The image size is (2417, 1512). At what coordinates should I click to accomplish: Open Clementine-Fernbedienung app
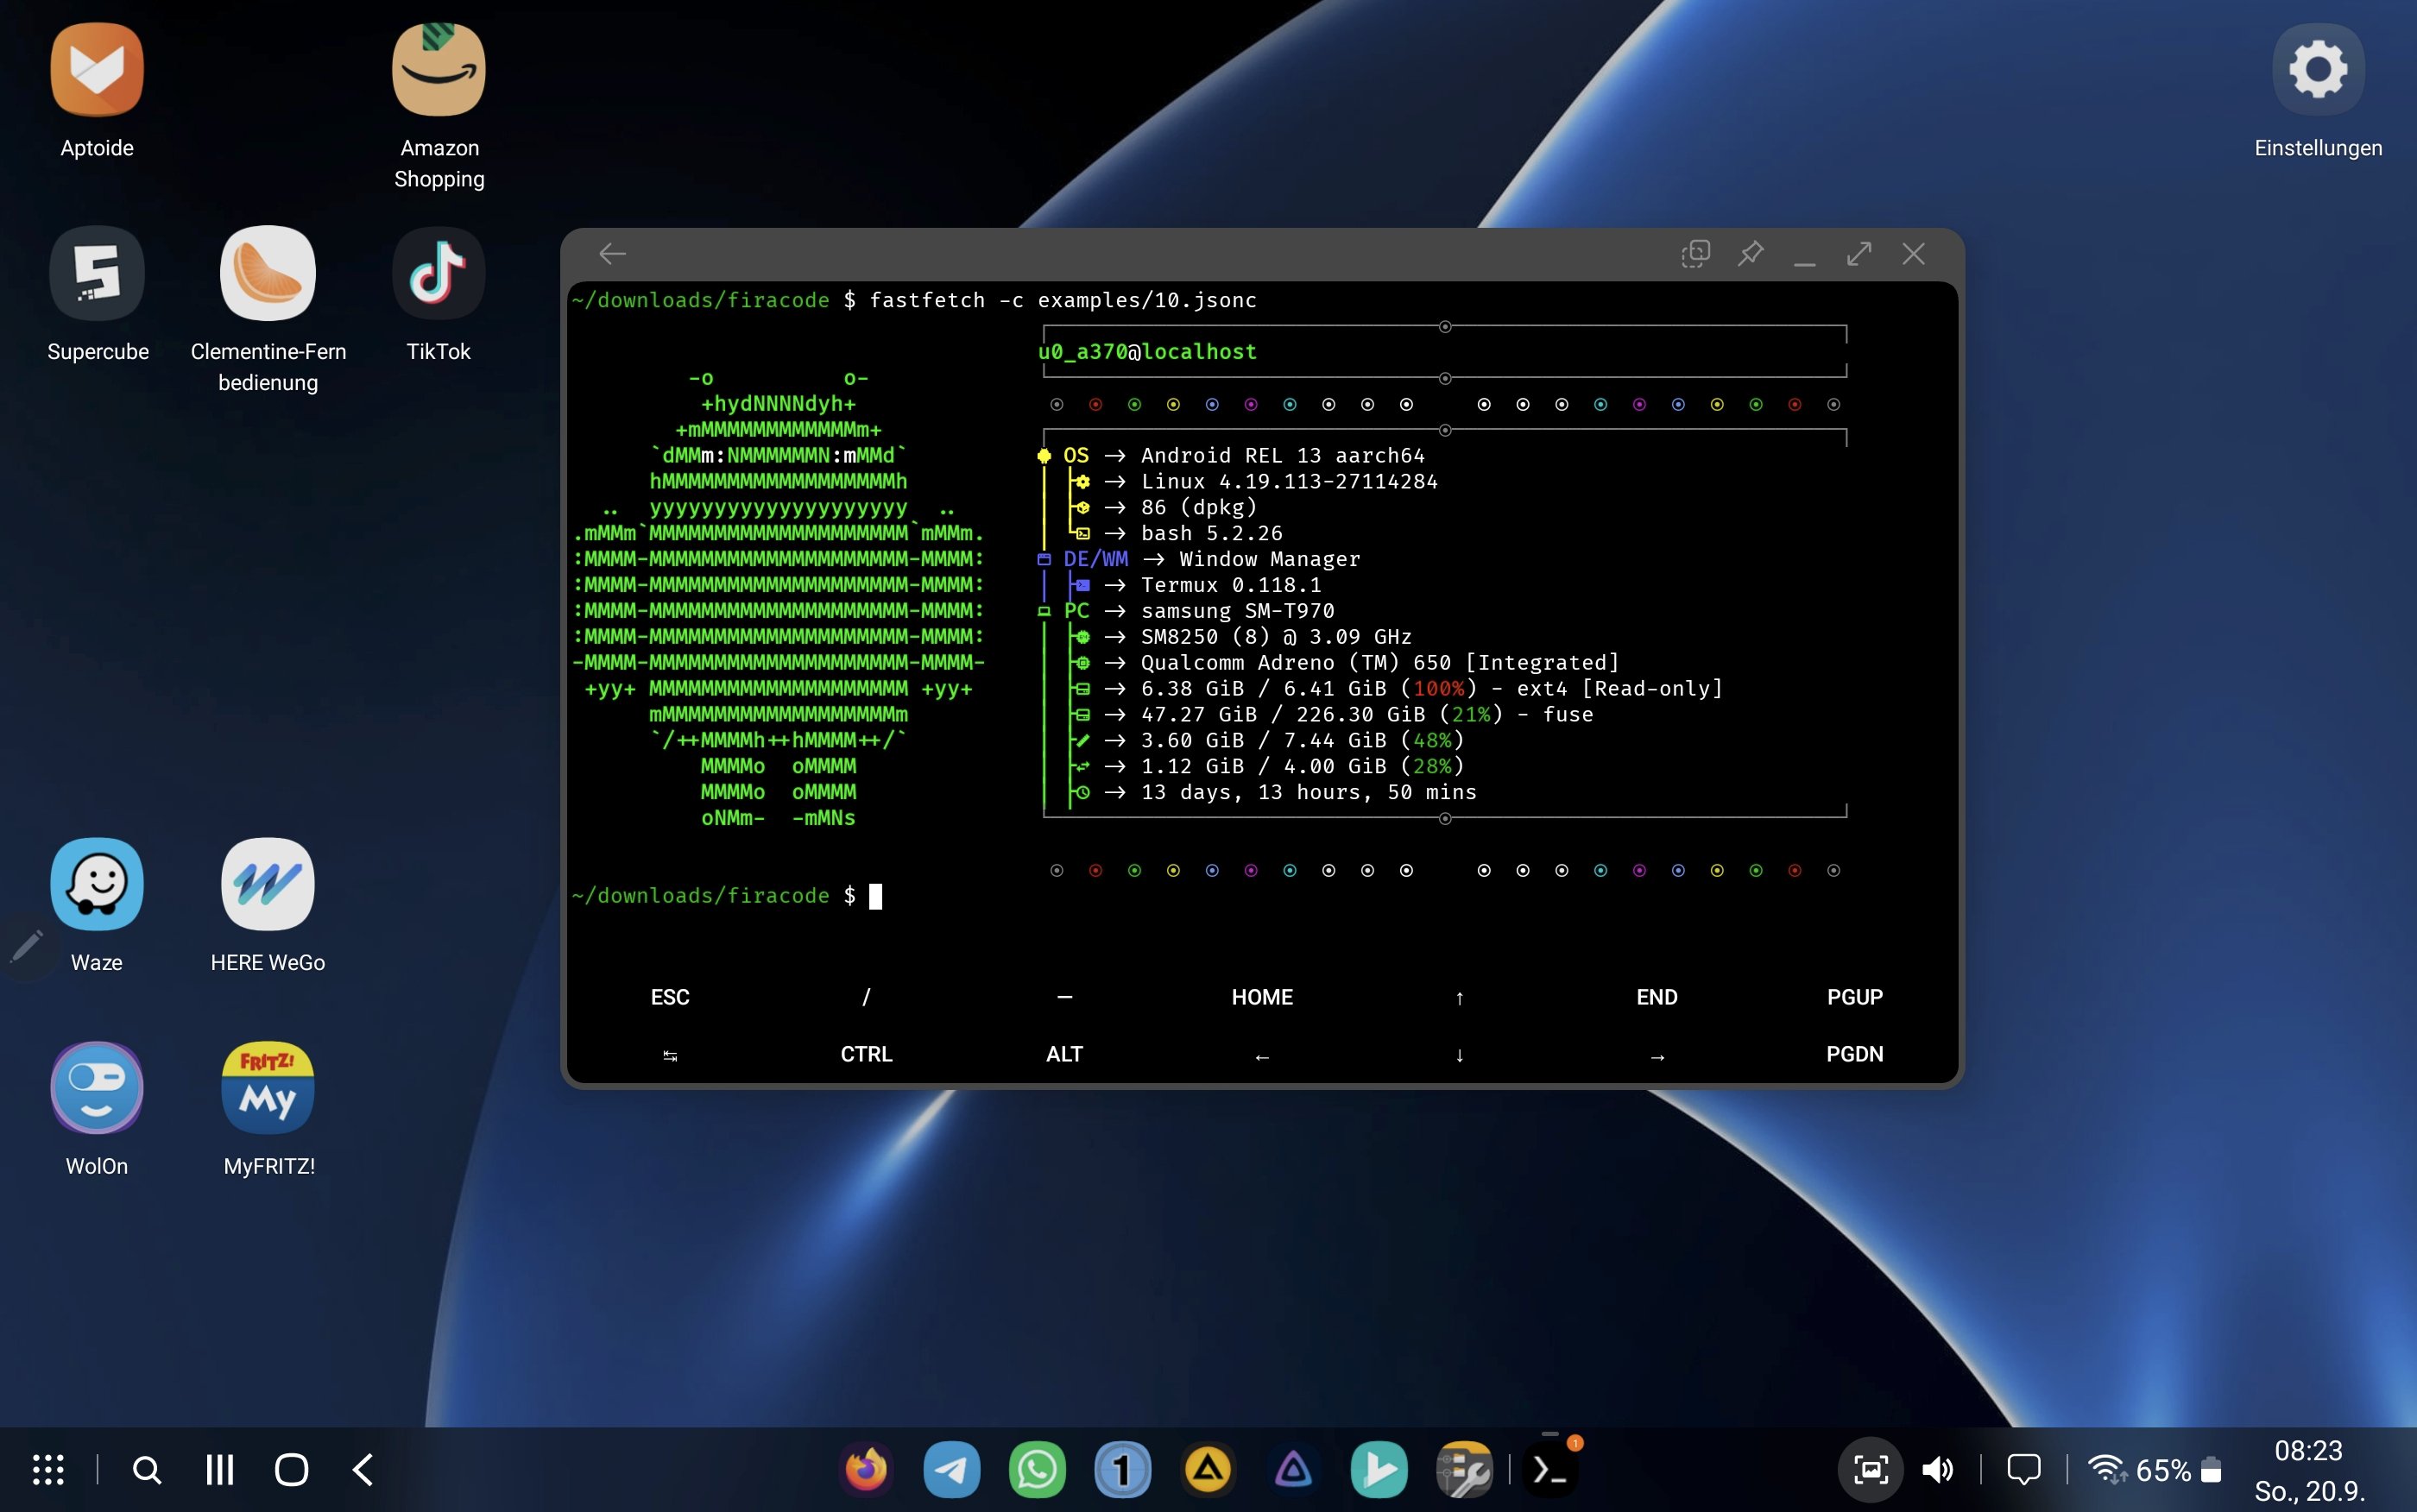pos(268,273)
